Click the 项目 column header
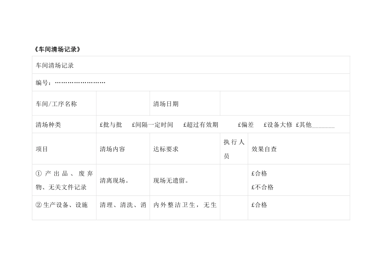 [64, 149]
